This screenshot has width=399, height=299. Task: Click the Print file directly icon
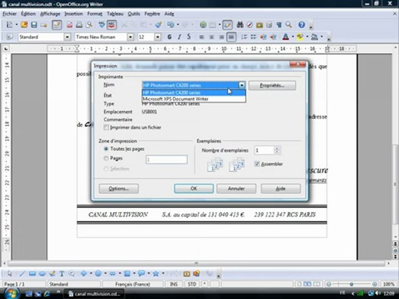tap(79, 25)
